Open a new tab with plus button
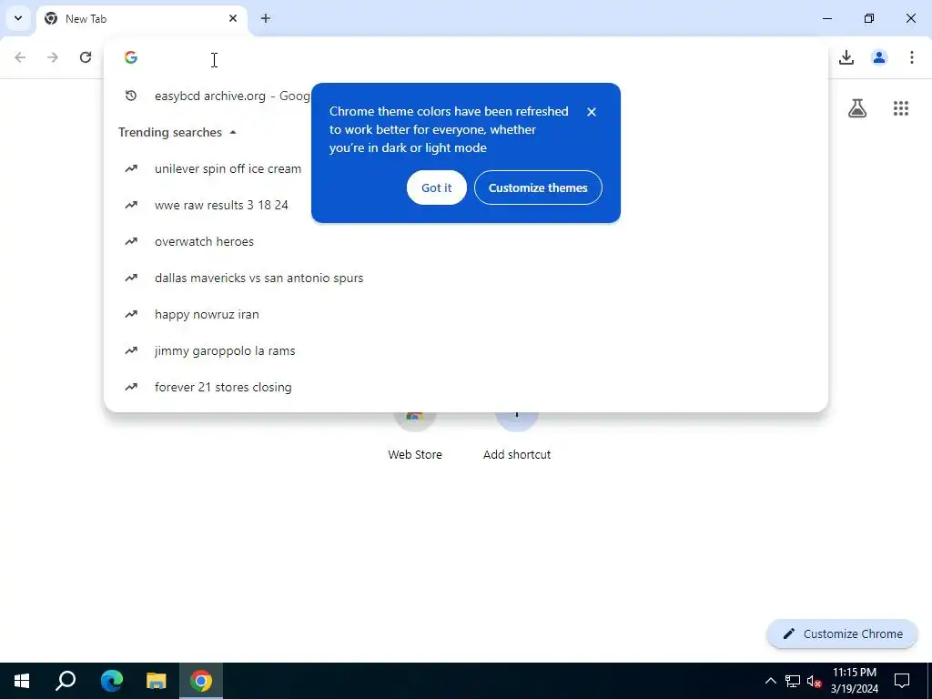Screen dimensions: 932x699 (x=266, y=18)
